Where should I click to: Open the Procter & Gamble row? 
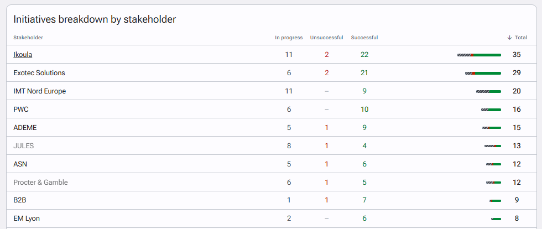tap(41, 183)
